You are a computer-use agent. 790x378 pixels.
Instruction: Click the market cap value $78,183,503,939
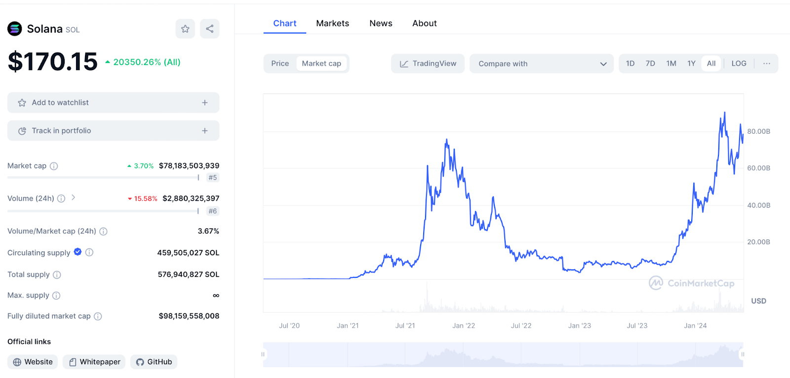point(189,166)
